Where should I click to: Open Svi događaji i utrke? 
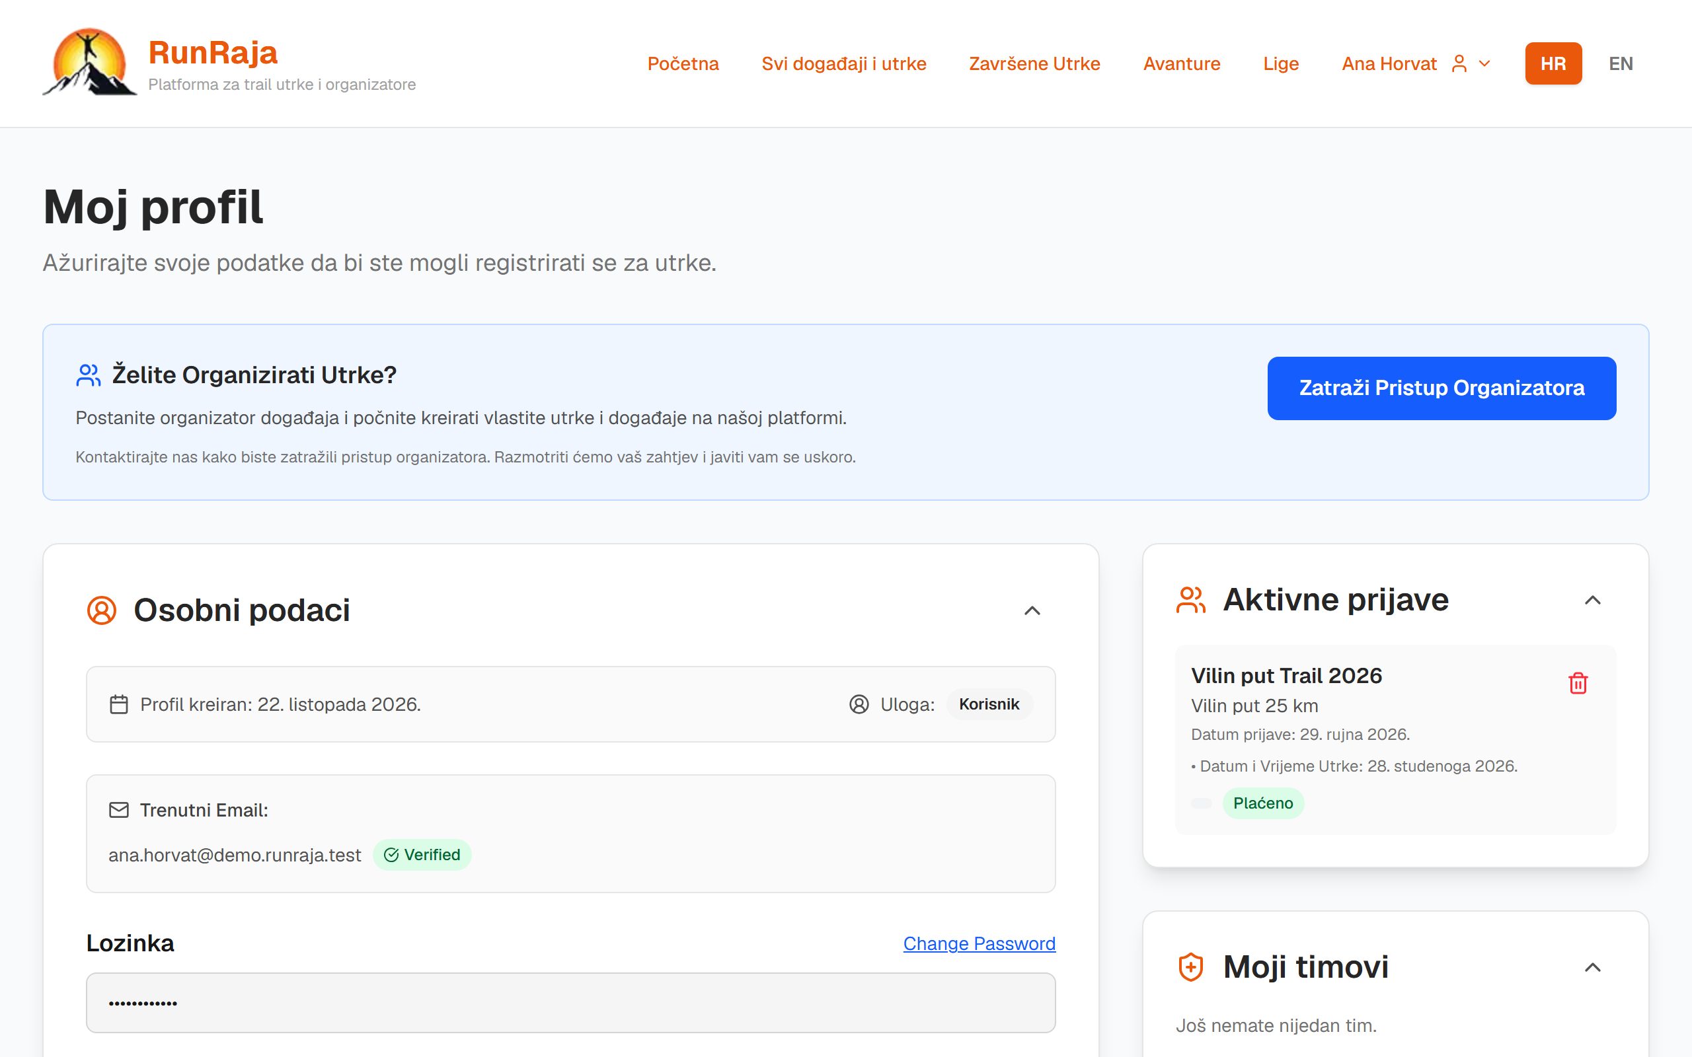(x=843, y=63)
